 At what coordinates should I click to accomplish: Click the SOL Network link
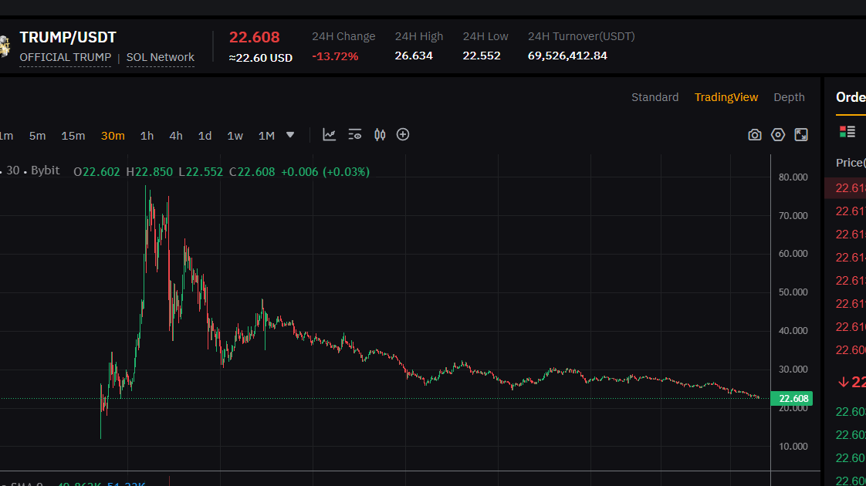161,57
